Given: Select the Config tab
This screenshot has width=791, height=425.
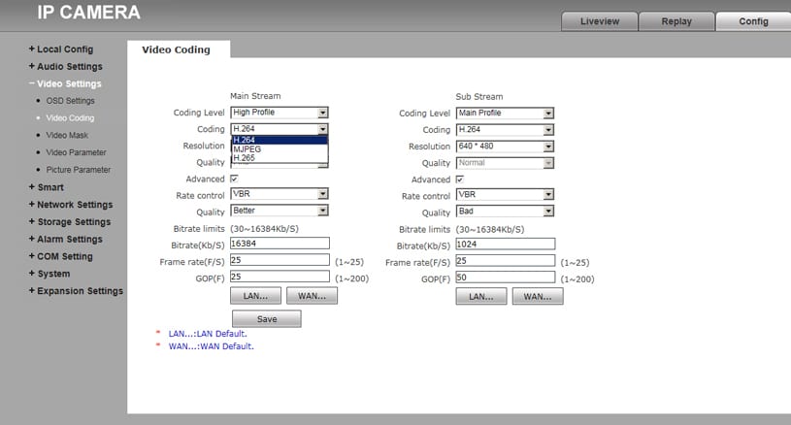Looking at the screenshot, I should [x=753, y=21].
